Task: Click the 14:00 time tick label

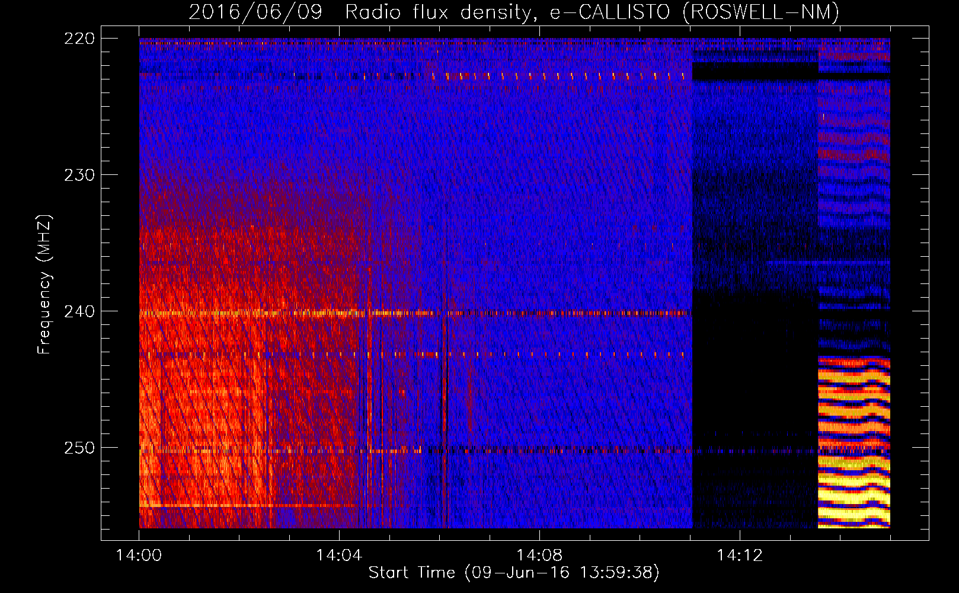Action: pos(139,555)
